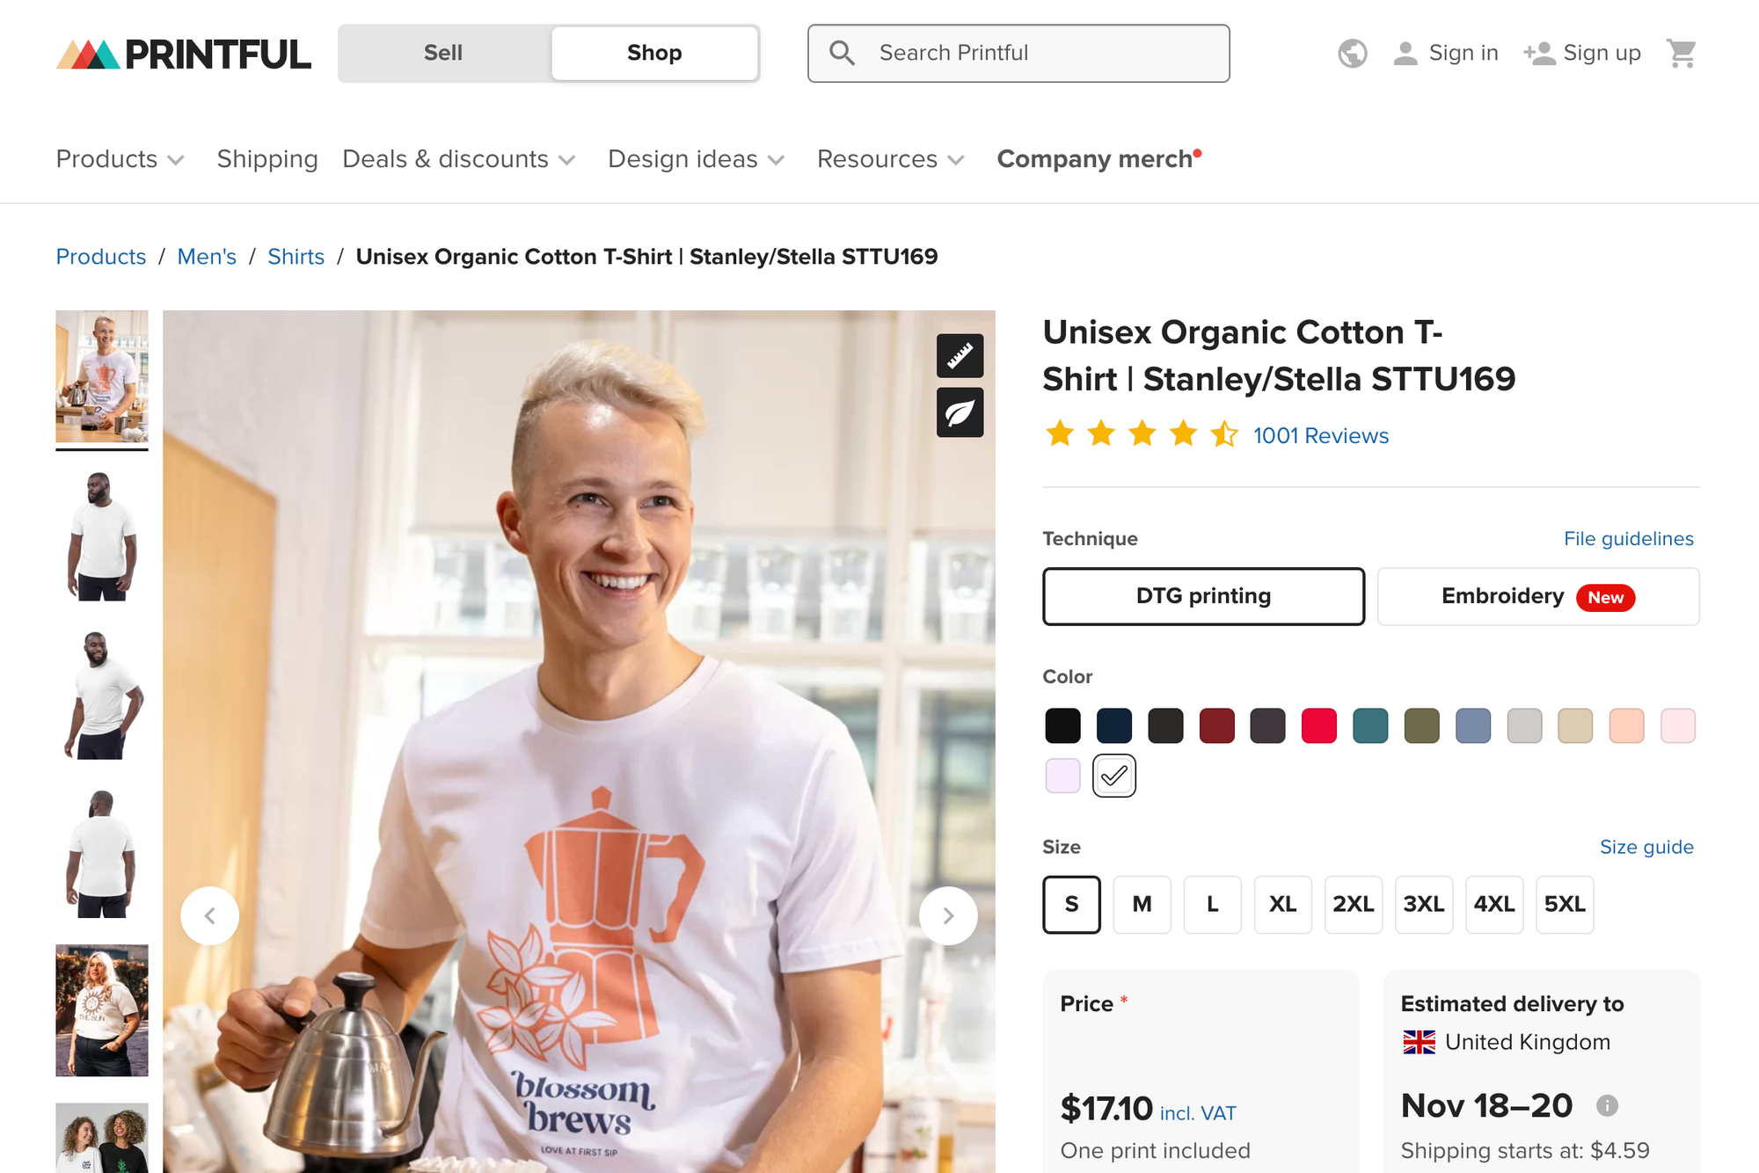1759x1173 pixels.
Task: Show next product photo with right arrow
Action: click(948, 914)
